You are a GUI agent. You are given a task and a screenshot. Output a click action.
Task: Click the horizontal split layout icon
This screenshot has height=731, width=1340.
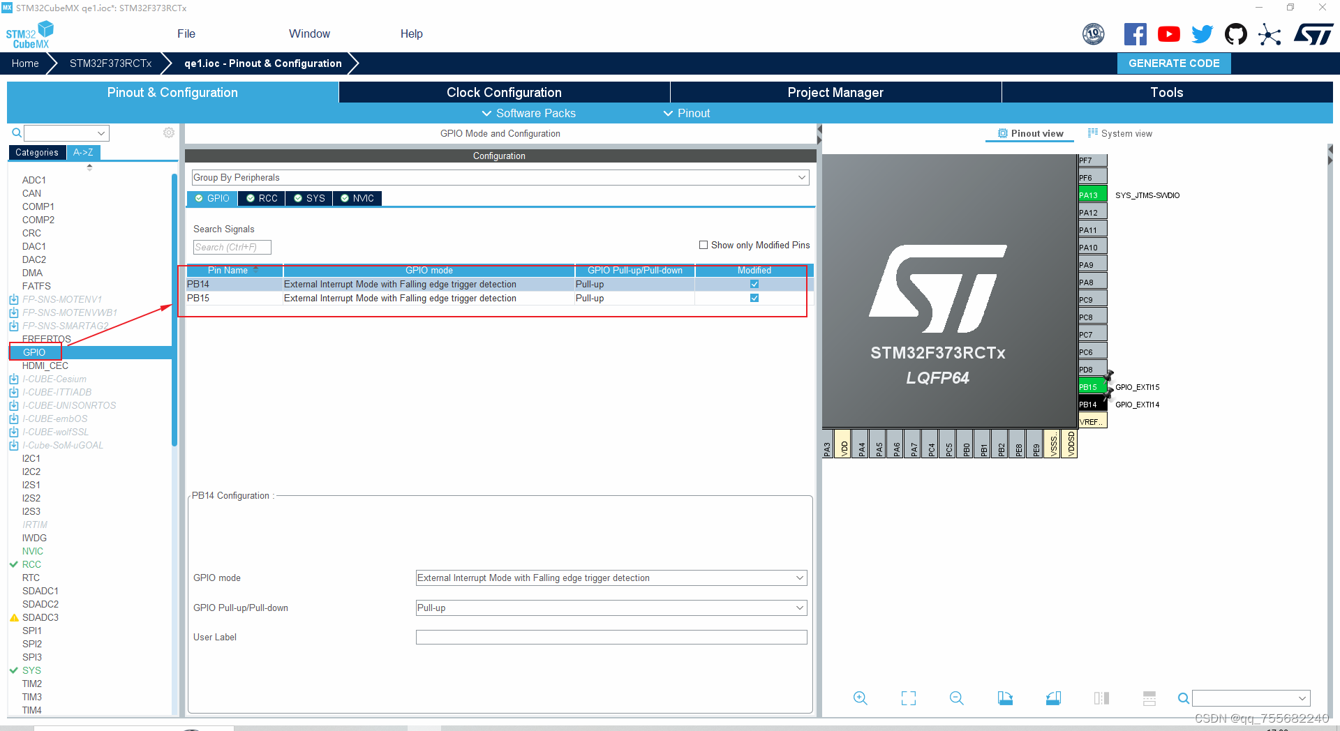1149,698
